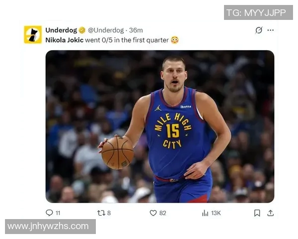Click the repost count 8
The height and width of the screenshot is (239, 298).
[109, 213]
